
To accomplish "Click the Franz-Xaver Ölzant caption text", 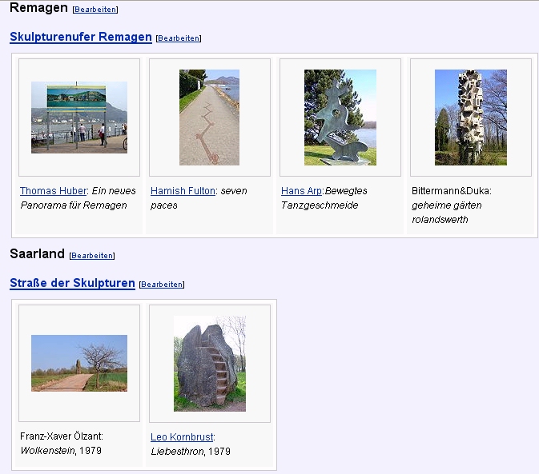I will (62, 436).
